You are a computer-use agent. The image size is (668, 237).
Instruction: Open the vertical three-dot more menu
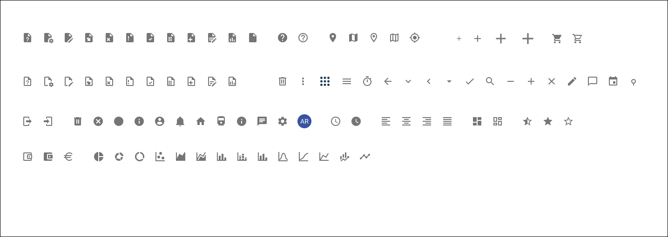click(x=303, y=81)
